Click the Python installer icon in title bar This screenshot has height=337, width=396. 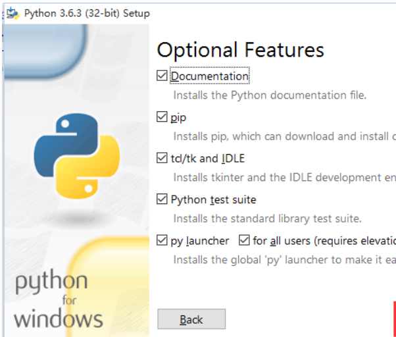[x=12, y=13]
